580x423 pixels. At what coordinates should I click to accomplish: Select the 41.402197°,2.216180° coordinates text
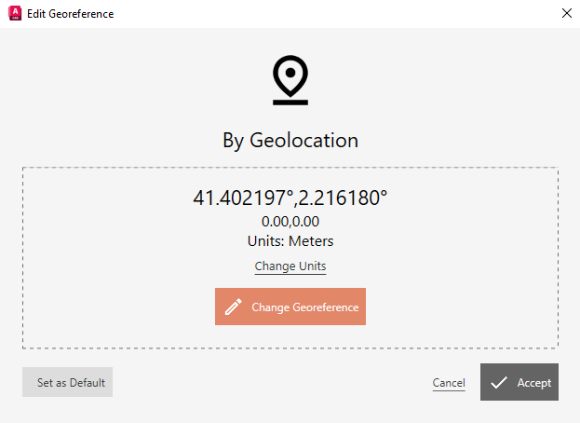pyautogui.click(x=290, y=198)
